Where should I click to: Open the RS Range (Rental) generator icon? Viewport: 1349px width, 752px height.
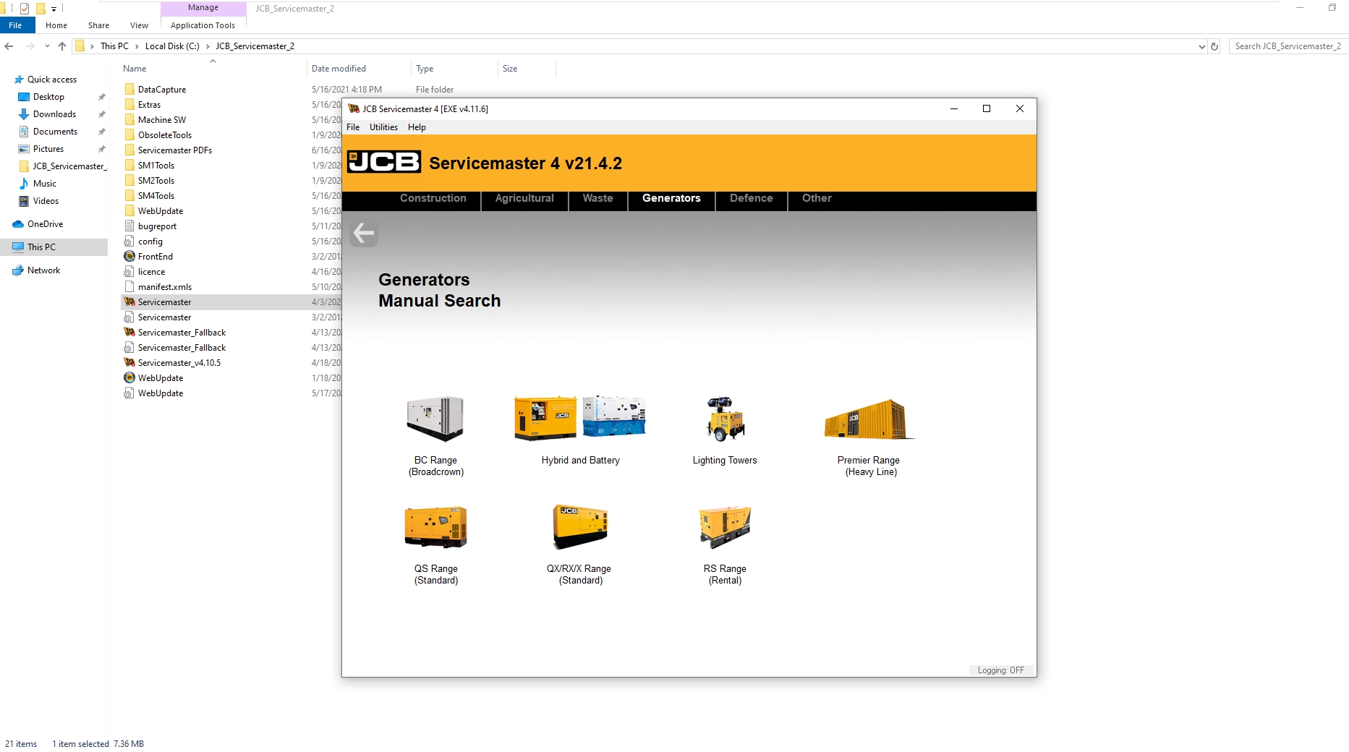(725, 526)
